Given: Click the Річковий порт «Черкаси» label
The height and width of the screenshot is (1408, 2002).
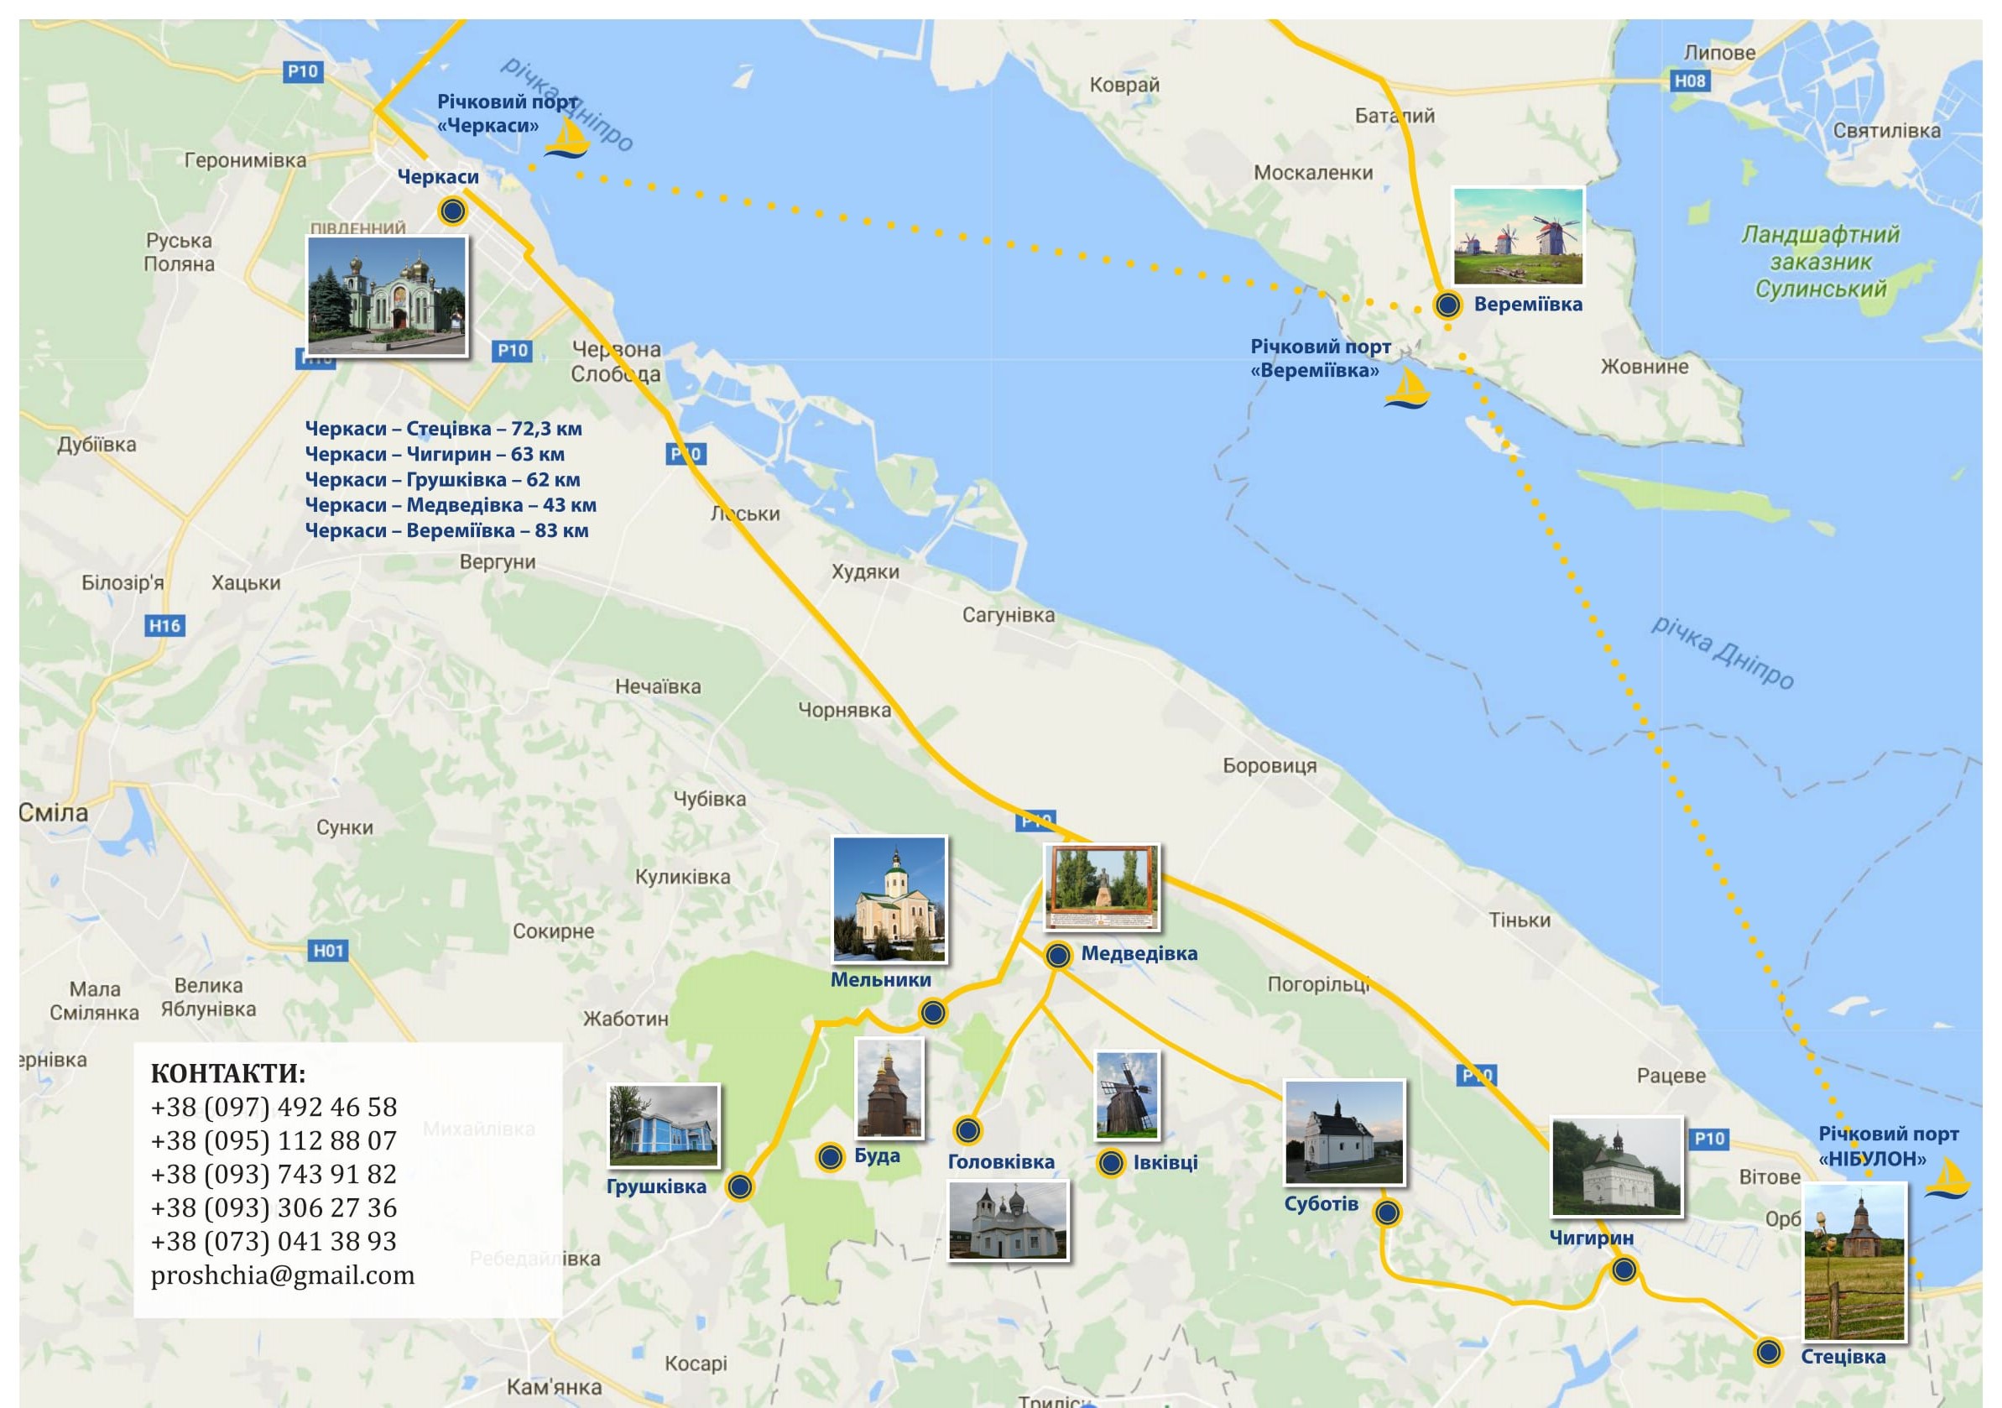Looking at the screenshot, I should (x=507, y=113).
